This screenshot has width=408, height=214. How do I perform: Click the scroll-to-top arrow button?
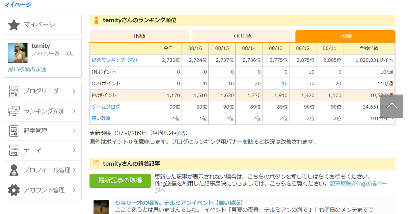(392, 106)
